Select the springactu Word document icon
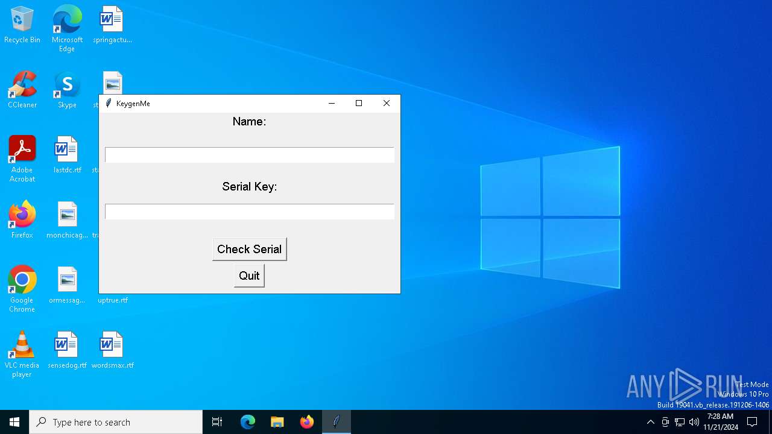The height and width of the screenshot is (434, 772). tap(112, 25)
